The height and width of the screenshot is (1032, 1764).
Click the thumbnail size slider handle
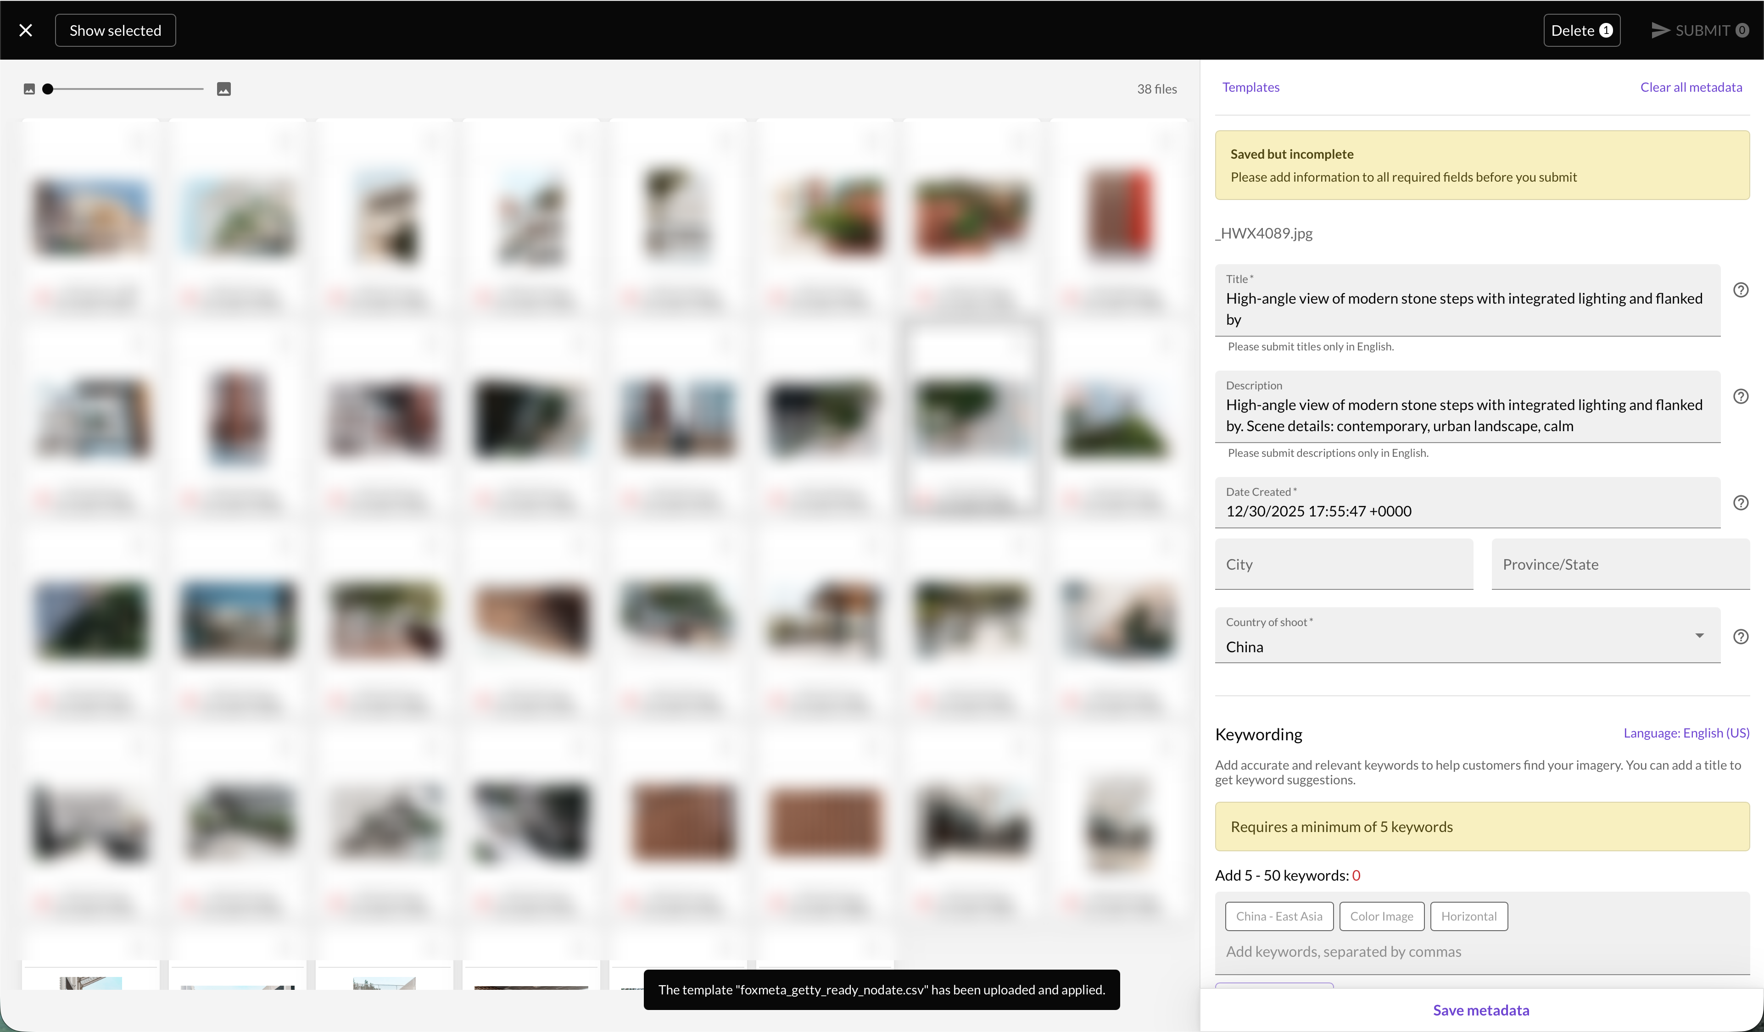tap(48, 89)
